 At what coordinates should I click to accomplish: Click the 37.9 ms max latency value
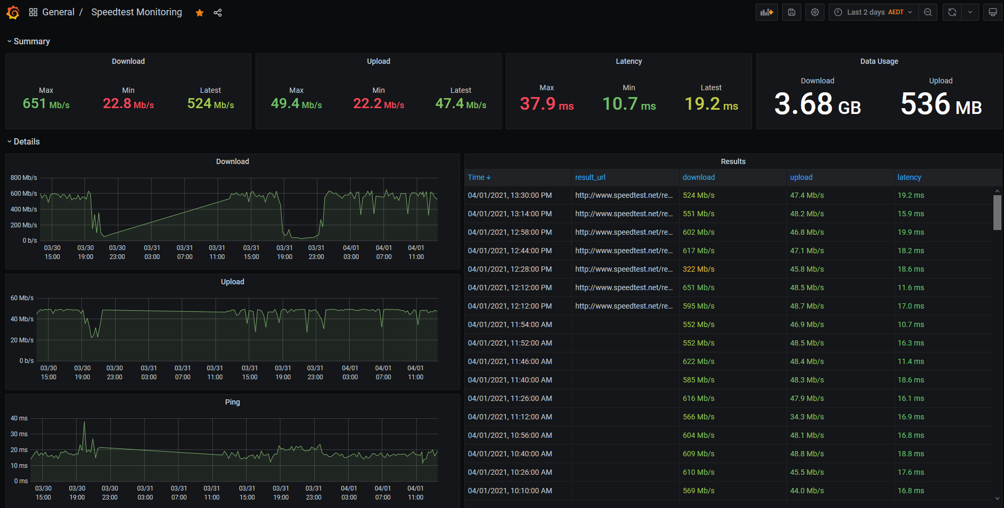point(547,104)
